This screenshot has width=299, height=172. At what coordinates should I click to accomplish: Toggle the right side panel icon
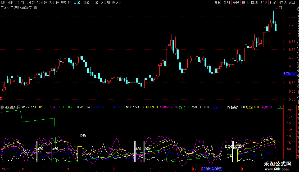[281, 8]
